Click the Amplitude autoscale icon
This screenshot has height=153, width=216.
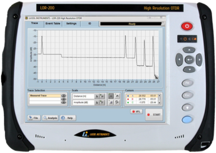[102, 103]
